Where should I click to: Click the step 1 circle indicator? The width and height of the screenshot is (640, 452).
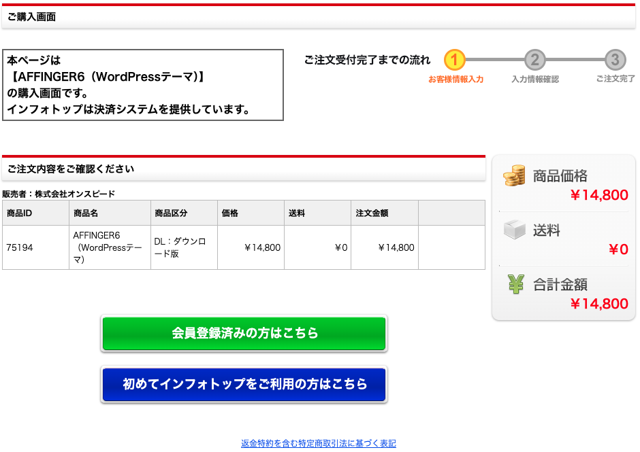[455, 60]
